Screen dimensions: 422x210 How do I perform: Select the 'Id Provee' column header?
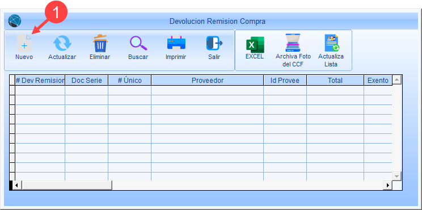(285, 80)
